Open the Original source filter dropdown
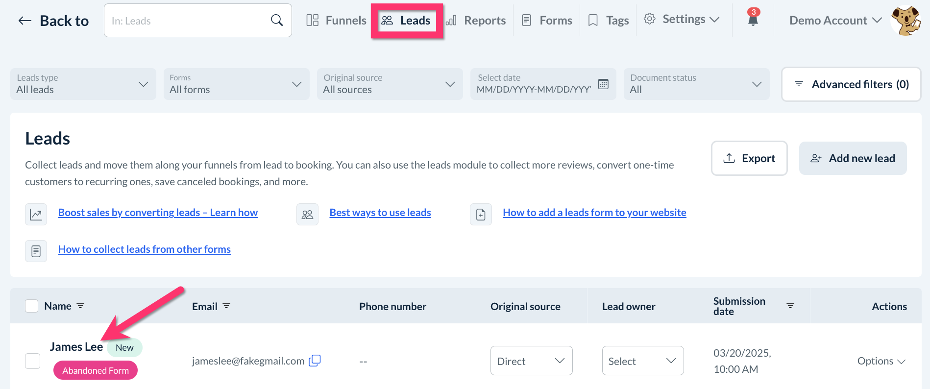The width and height of the screenshot is (930, 389). click(x=390, y=84)
